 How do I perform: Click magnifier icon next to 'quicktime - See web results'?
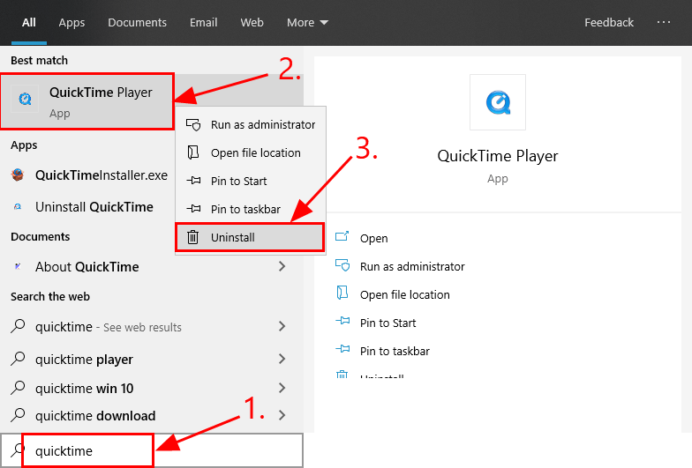18,326
